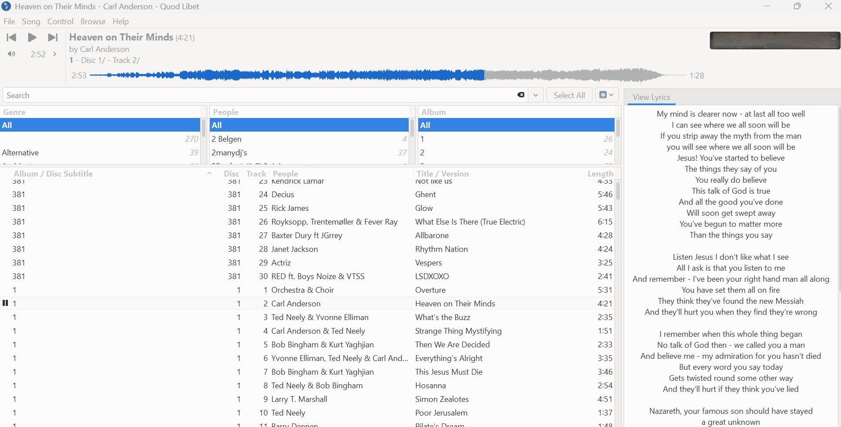Toggle the 2:52 elapsed time display

pos(38,54)
